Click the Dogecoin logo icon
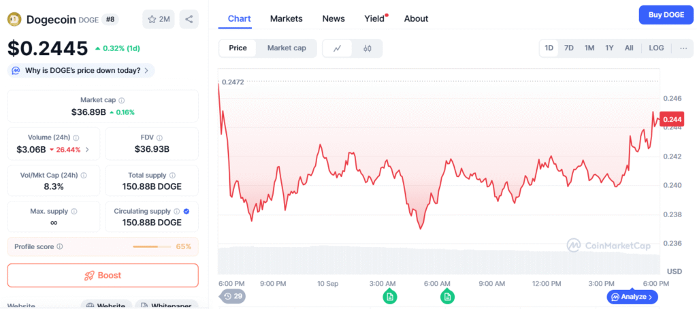Screen dimensions: 697x309 (15, 19)
